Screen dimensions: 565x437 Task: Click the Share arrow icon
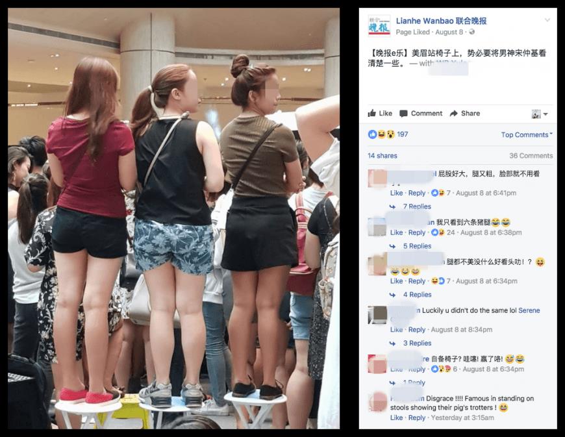[x=454, y=114]
